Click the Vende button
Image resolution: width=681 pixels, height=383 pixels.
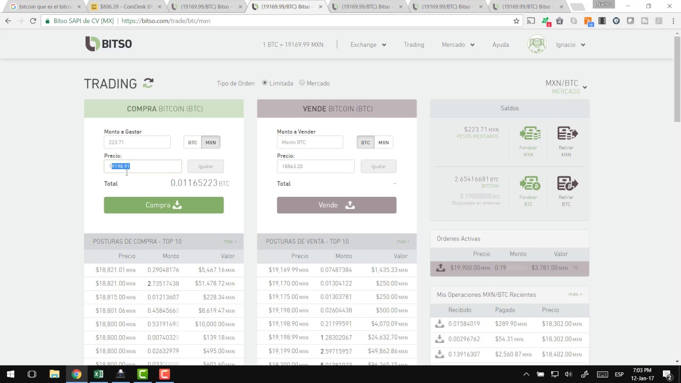point(337,205)
